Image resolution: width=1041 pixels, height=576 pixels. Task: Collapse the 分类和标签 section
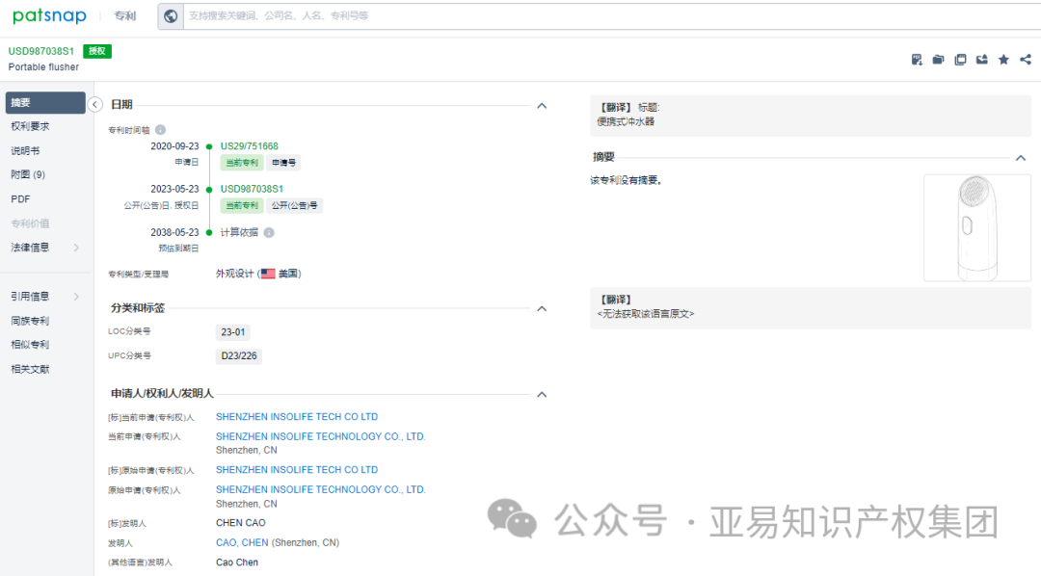[x=542, y=308]
